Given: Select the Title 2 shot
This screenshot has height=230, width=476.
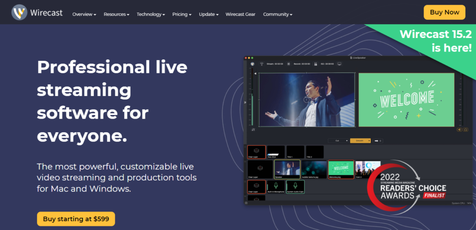Looking at the screenshot, I should click(315, 152).
